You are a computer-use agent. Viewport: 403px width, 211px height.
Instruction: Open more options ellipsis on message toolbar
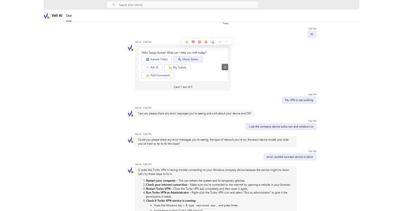[x=227, y=42]
